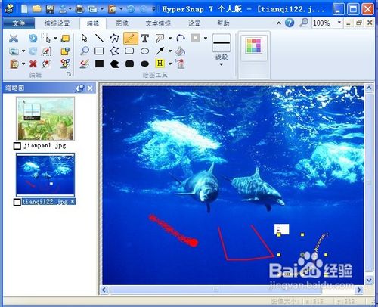Open dropdown arrow beside the region select tool
The height and width of the screenshot is (307, 378).
click(55, 39)
